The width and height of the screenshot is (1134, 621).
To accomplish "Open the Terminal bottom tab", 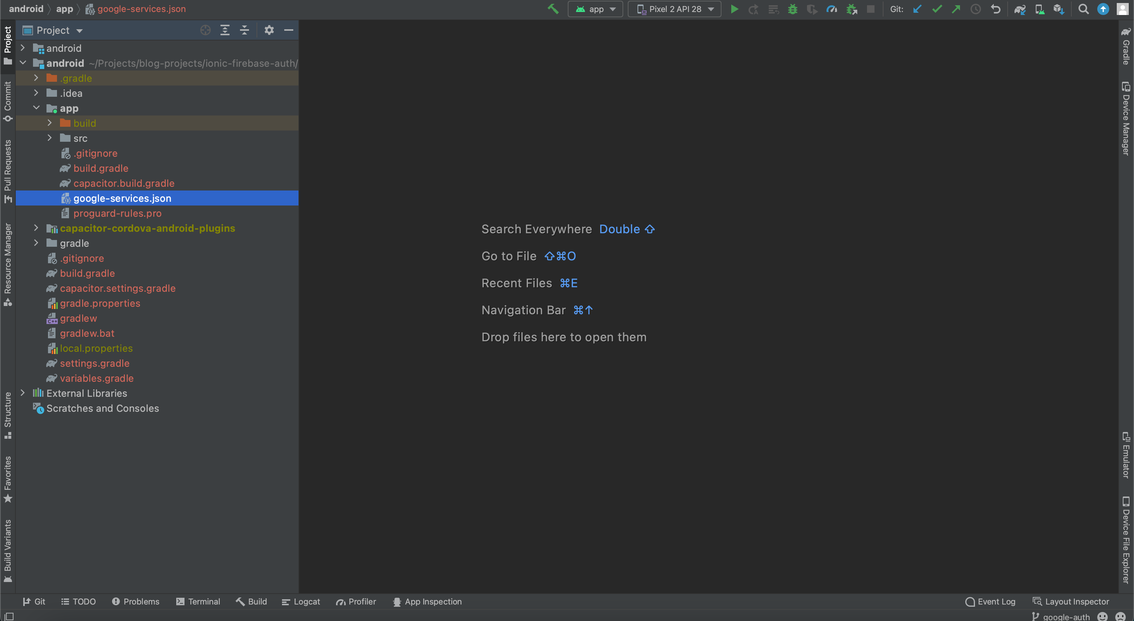I will click(x=198, y=601).
